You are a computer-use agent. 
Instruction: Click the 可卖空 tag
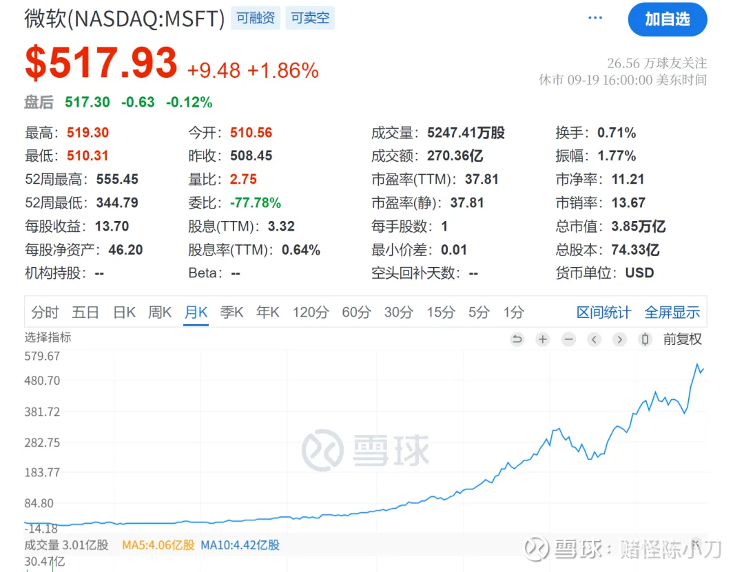[310, 18]
